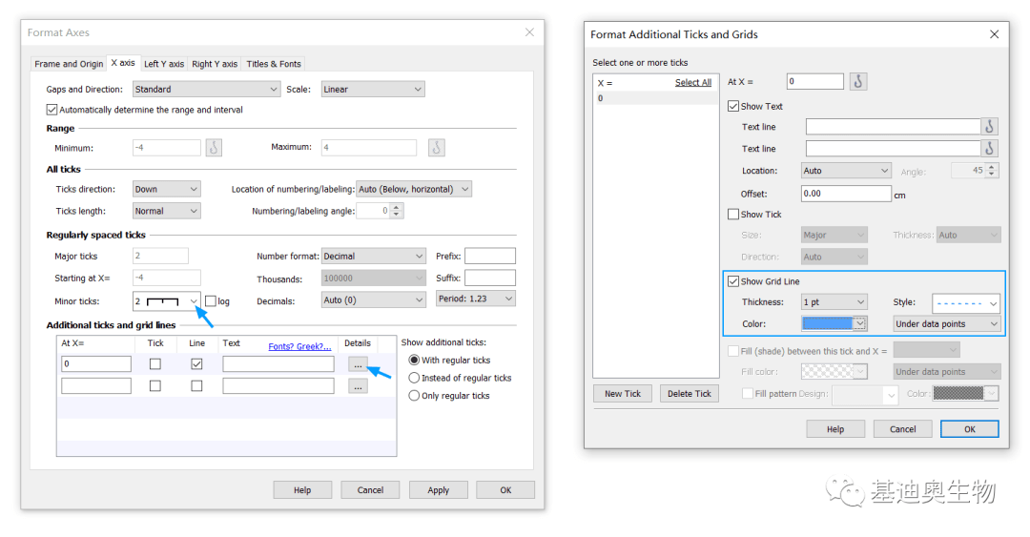Disable automatically determine range and interval
This screenshot has height=537, width=1030.
tap(52, 110)
